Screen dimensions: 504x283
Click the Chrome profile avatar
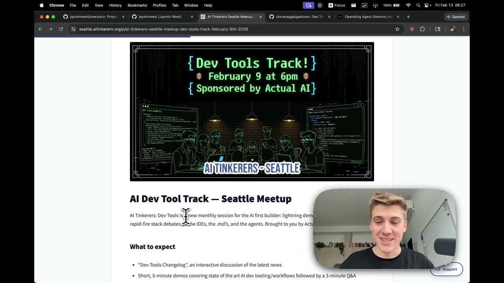[x=453, y=29]
